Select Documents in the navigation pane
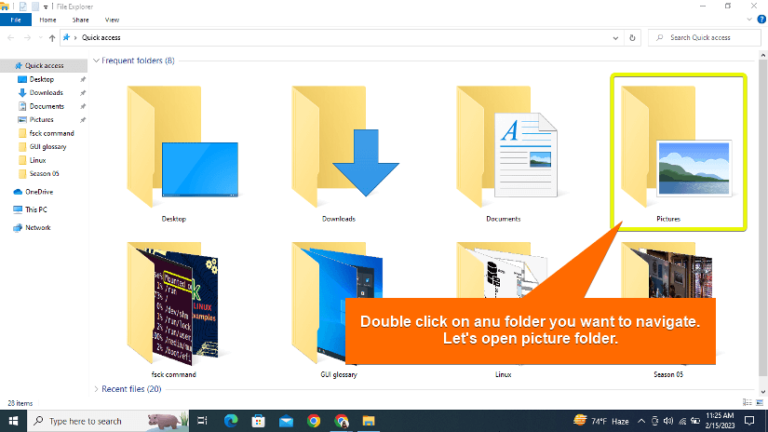The height and width of the screenshot is (432, 768). [47, 106]
